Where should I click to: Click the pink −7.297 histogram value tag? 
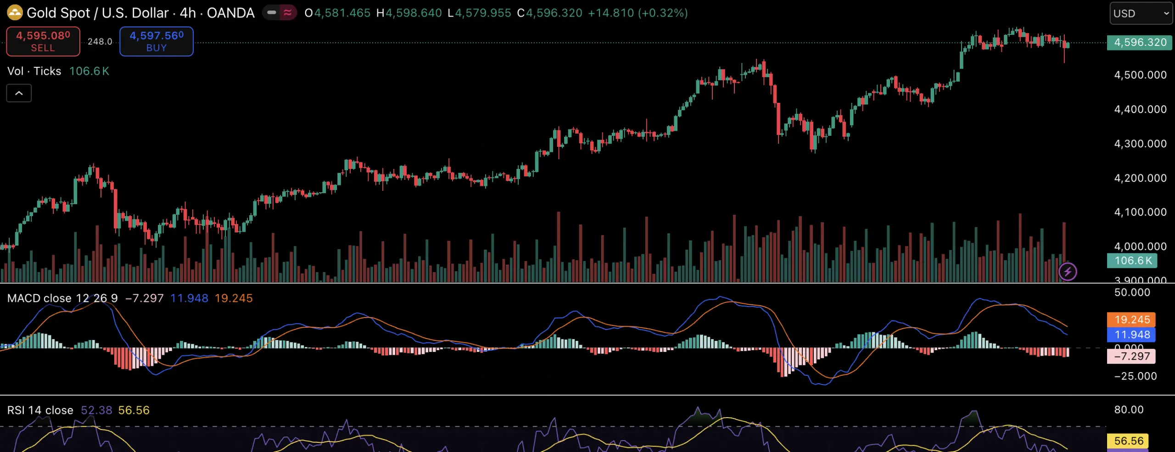pos(1132,357)
